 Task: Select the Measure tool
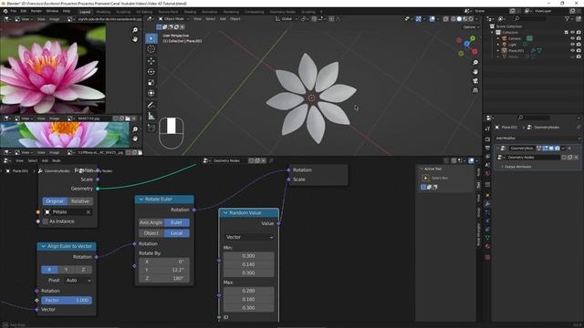(x=151, y=116)
